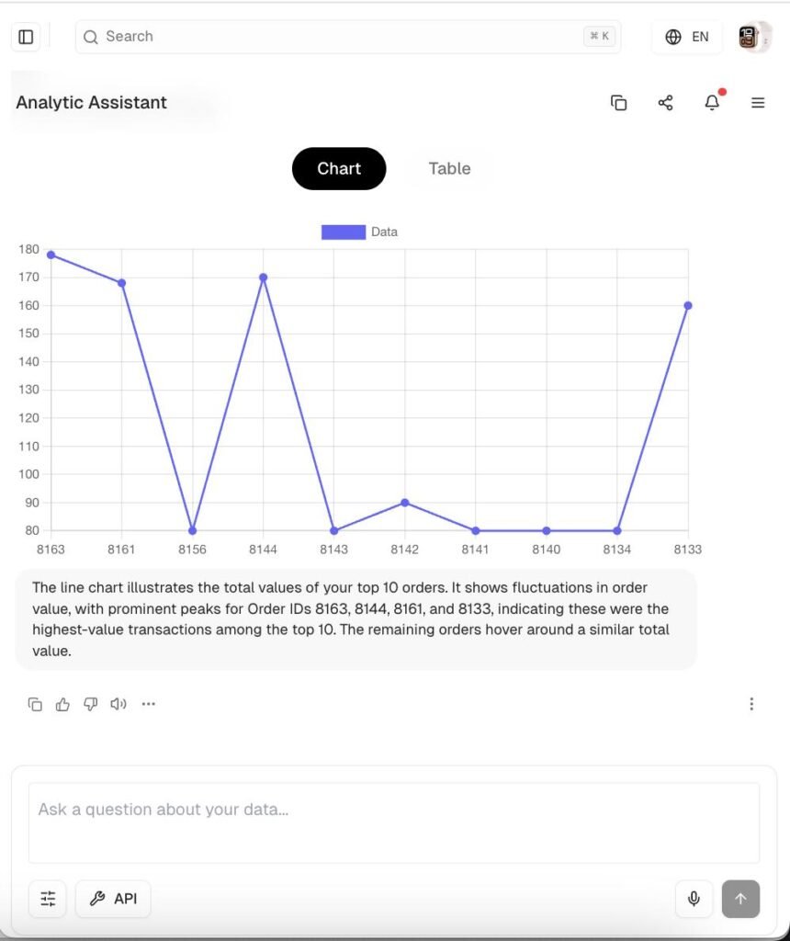The image size is (790, 941).
Task: Give the response a thumbs up
Action: pos(62,704)
